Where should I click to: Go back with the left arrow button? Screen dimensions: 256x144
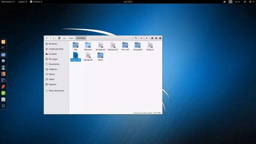point(47,38)
